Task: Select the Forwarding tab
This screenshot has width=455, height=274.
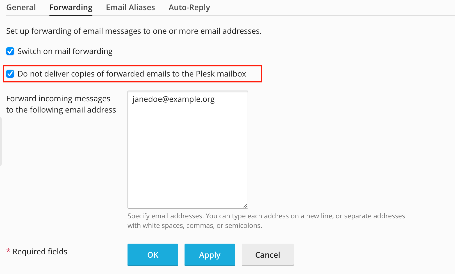Action: pos(71,8)
